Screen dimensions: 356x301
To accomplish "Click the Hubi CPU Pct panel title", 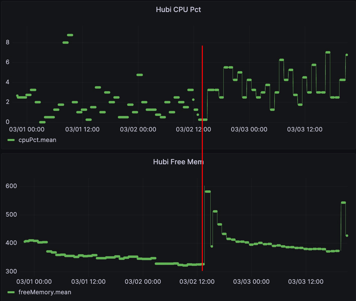I will click(x=179, y=10).
